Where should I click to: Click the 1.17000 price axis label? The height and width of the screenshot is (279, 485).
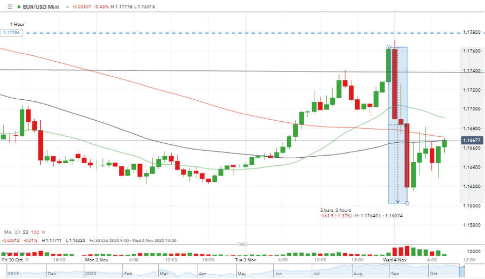(472, 109)
